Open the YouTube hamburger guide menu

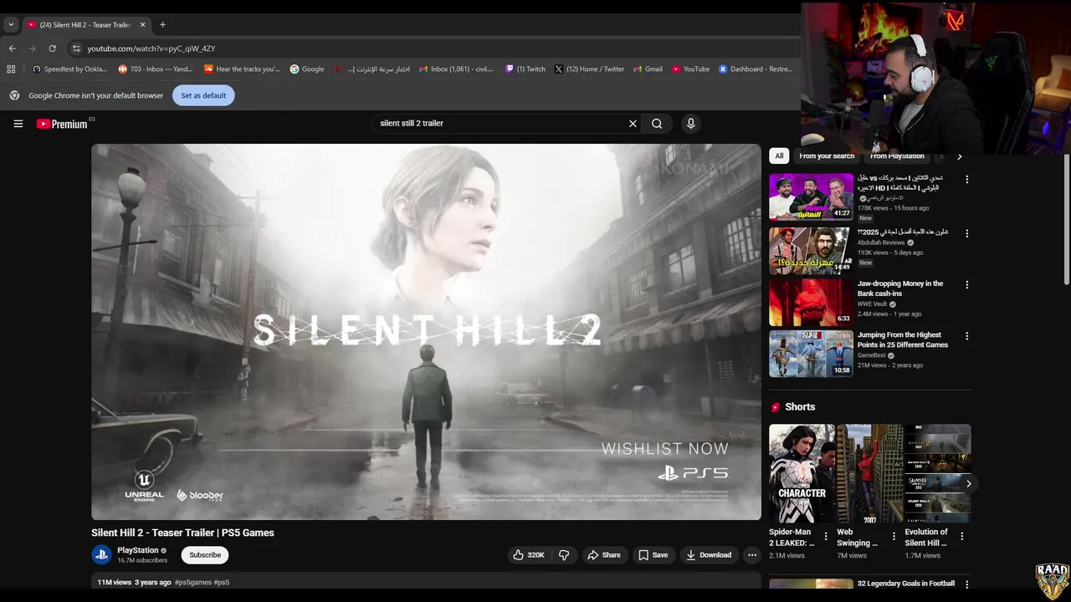coord(18,124)
